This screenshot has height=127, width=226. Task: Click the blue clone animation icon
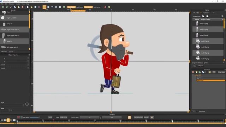(203, 72)
